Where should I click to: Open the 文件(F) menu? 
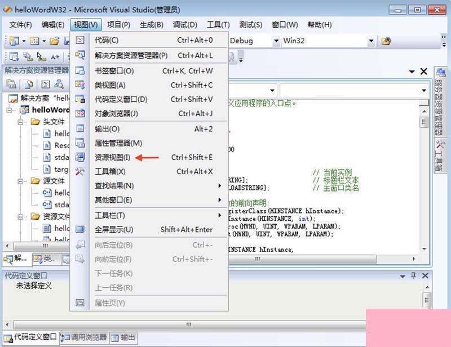[x=20, y=25]
